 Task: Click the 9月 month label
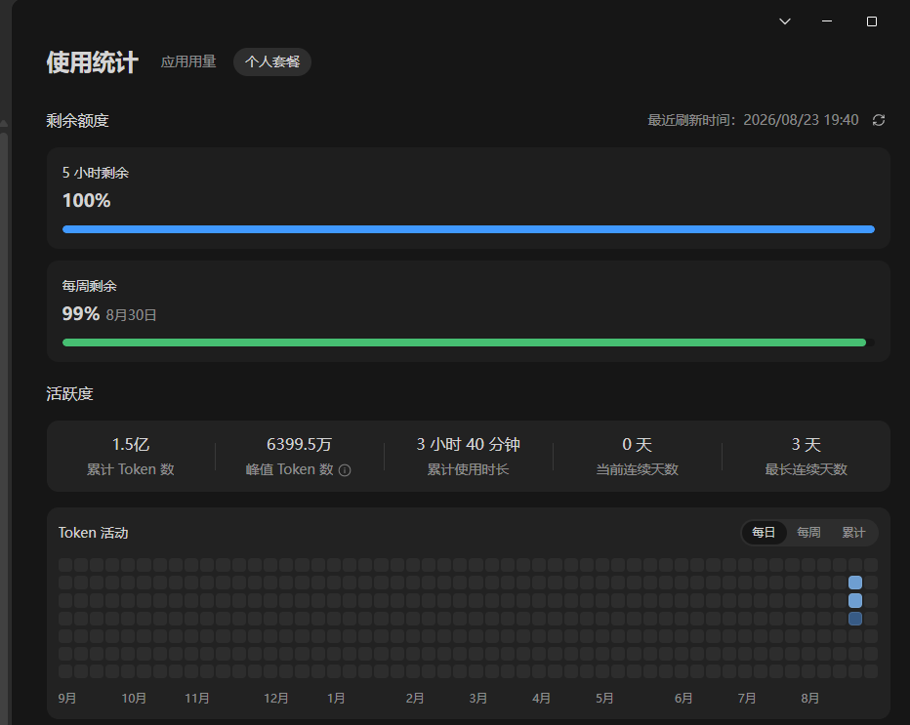pyautogui.click(x=67, y=698)
